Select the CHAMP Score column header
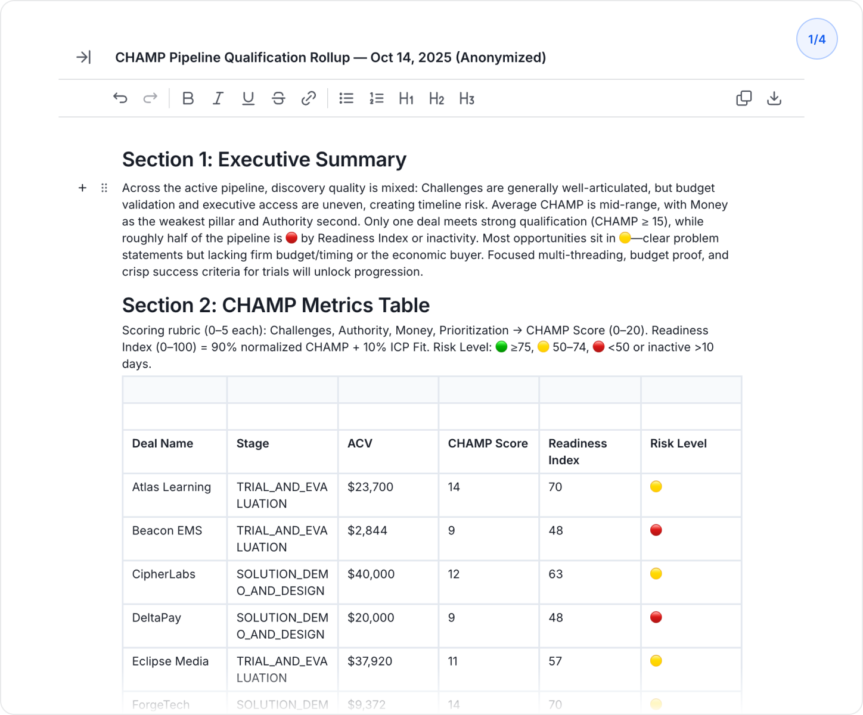863x715 pixels. [x=489, y=452]
